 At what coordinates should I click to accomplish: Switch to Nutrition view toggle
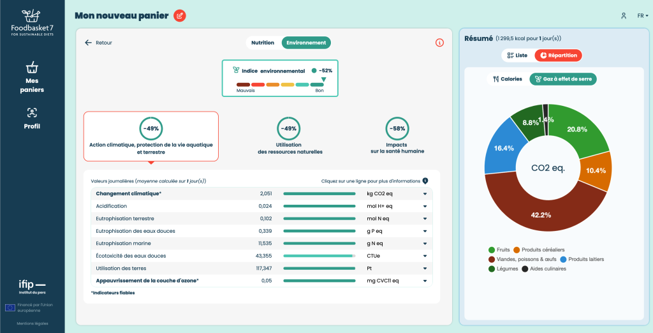point(263,43)
